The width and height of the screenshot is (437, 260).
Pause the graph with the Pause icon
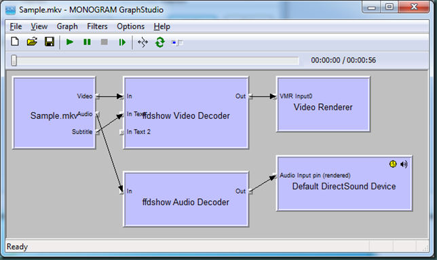pyautogui.click(x=87, y=42)
